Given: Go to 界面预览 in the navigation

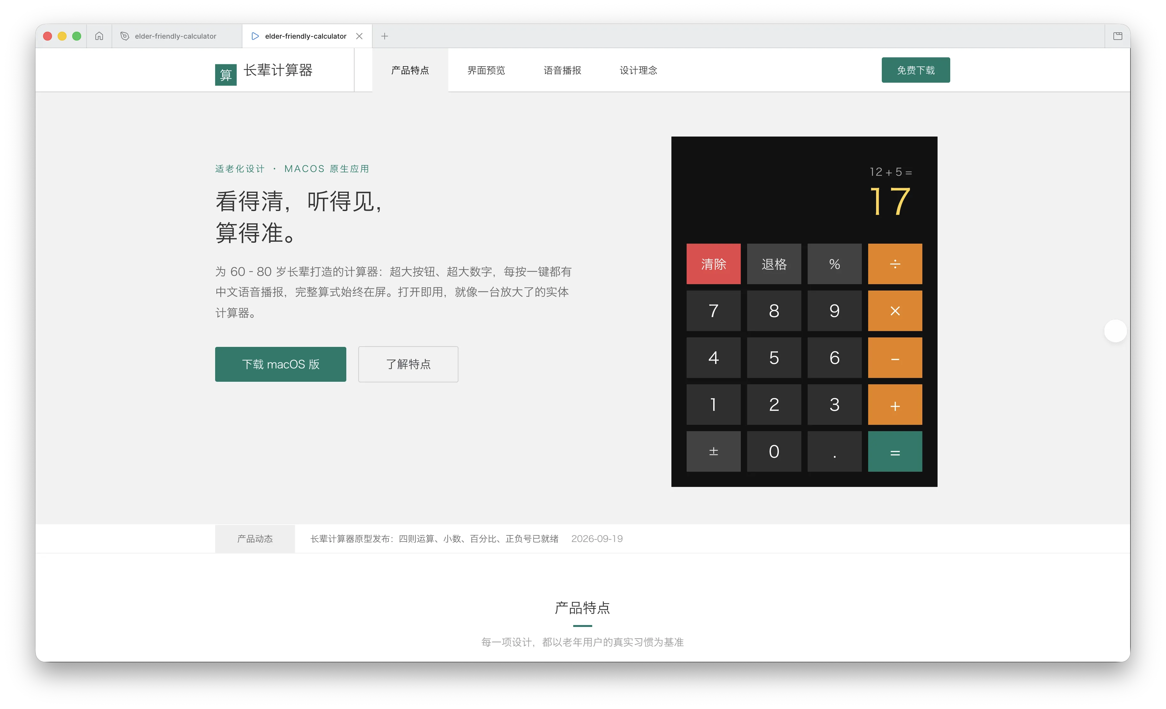Looking at the screenshot, I should (486, 70).
